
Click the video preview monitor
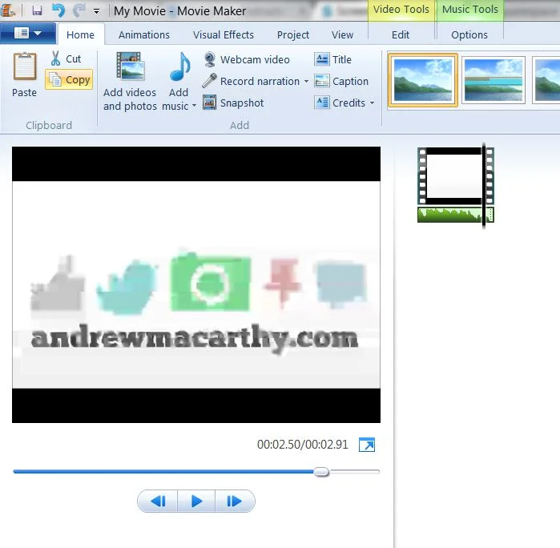(x=196, y=284)
